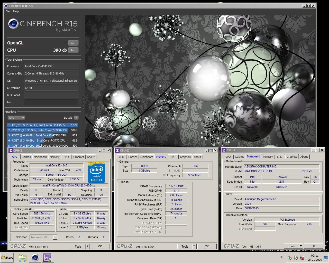Switch to Mainboard tab in left CPU-Z window
The height and width of the screenshot is (263, 329).
(x=40, y=157)
